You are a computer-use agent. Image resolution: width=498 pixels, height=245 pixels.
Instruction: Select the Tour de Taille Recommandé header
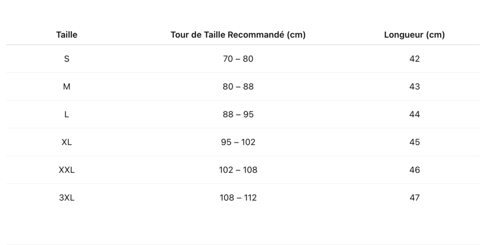tap(238, 35)
